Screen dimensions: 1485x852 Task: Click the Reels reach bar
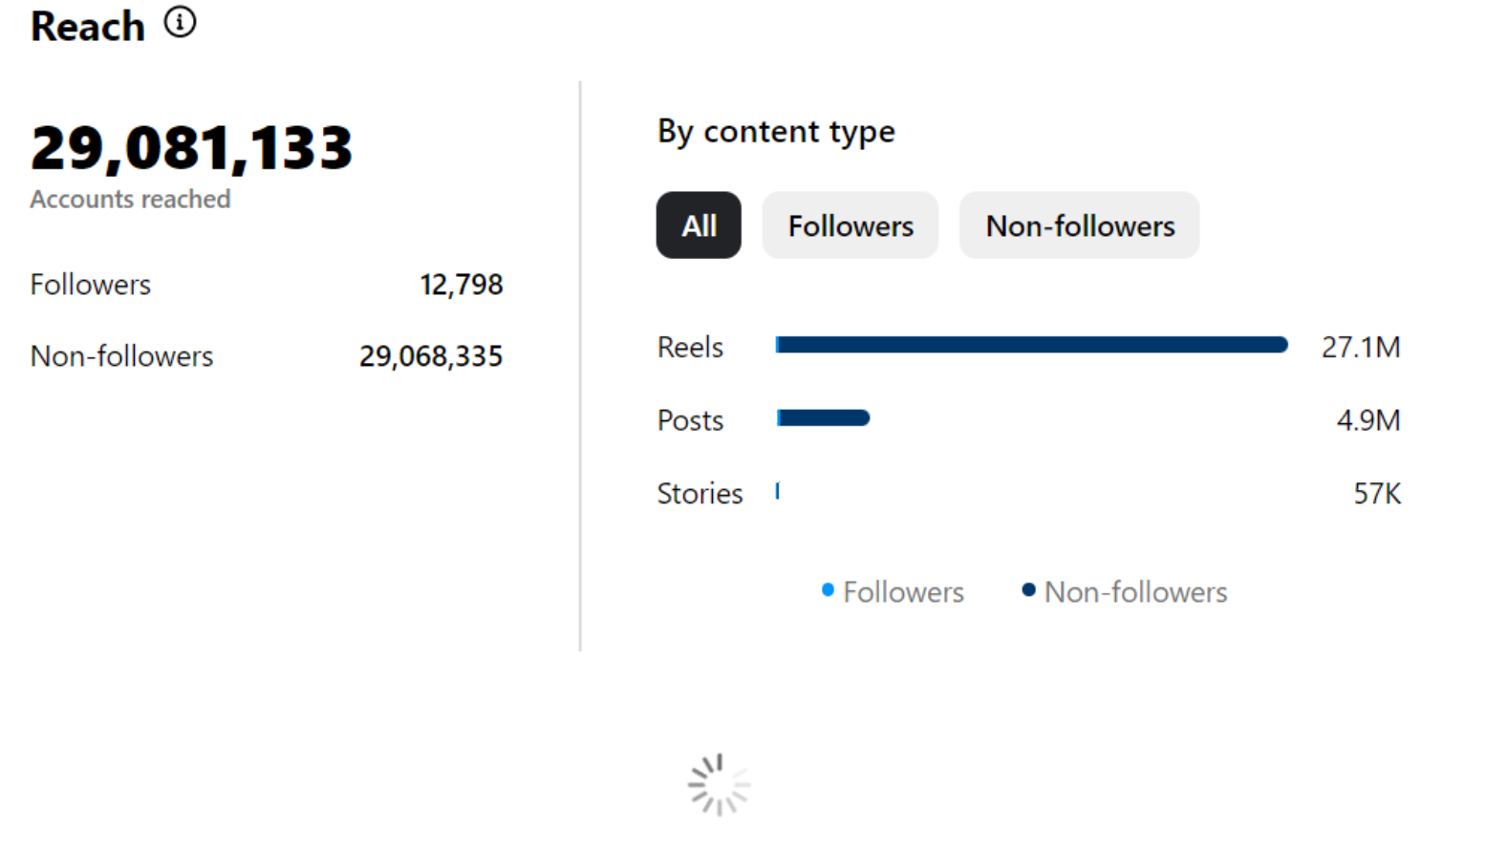coord(1031,345)
